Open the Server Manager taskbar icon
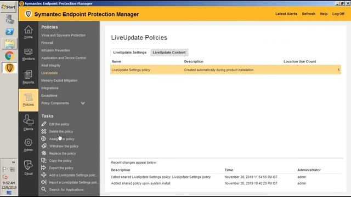The width and height of the screenshot is (351, 197). [x=9, y=20]
